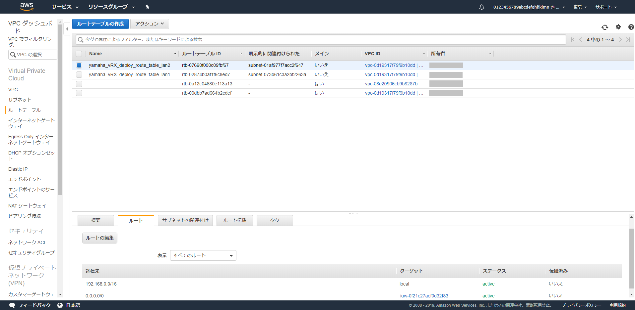Click the details panel vertical scrollbar
635x310 pixels.
tap(631, 258)
